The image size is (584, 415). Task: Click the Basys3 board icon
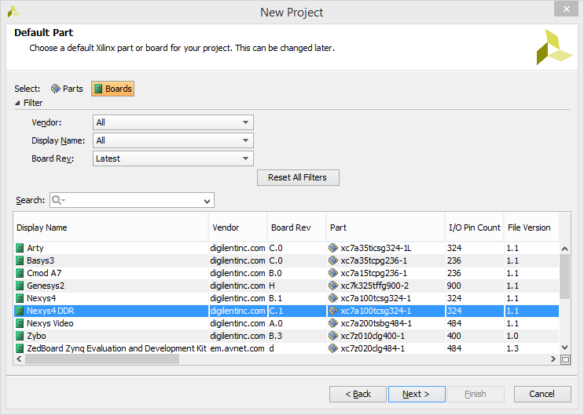click(x=20, y=260)
